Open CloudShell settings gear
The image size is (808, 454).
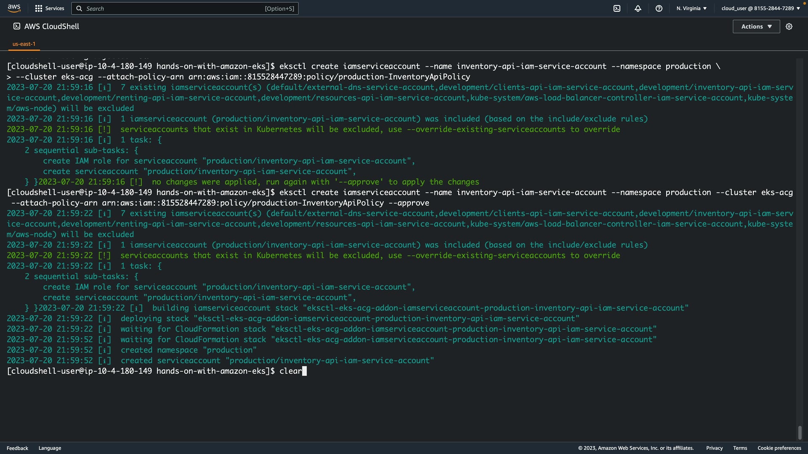click(x=789, y=26)
